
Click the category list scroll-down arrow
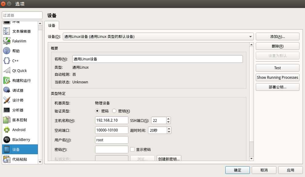point(40,162)
